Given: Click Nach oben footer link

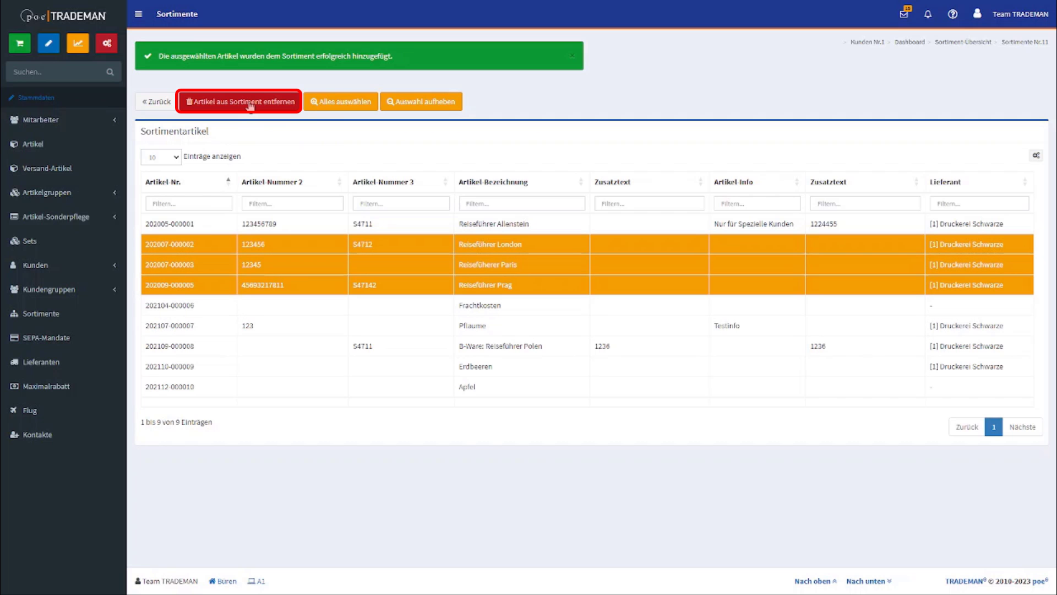Looking at the screenshot, I should [x=815, y=581].
